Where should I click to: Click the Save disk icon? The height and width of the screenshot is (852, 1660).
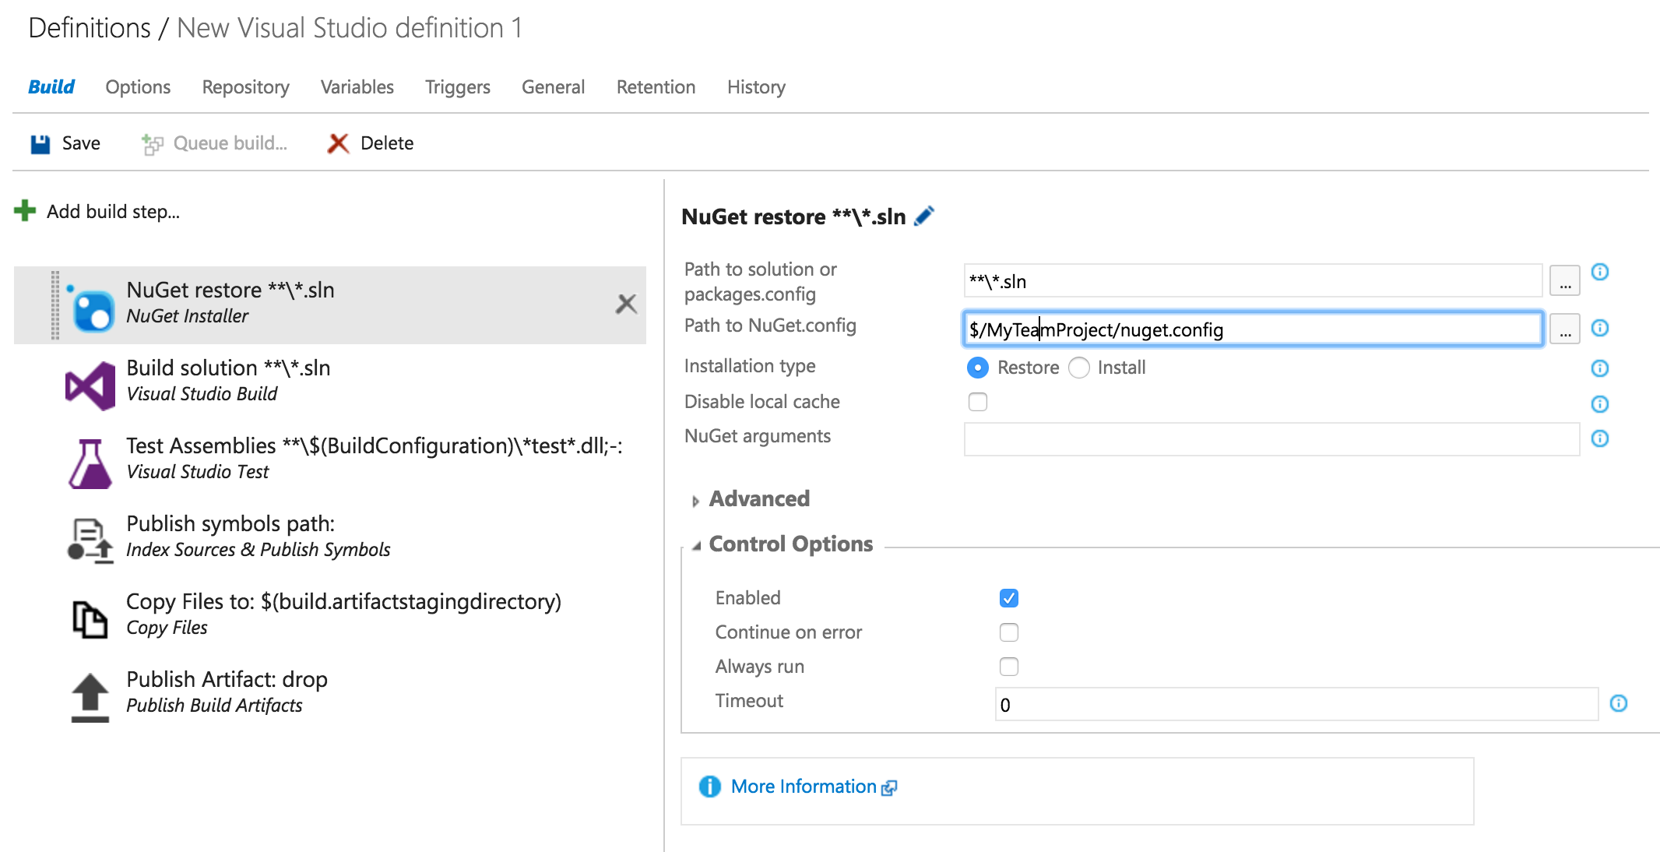40,144
